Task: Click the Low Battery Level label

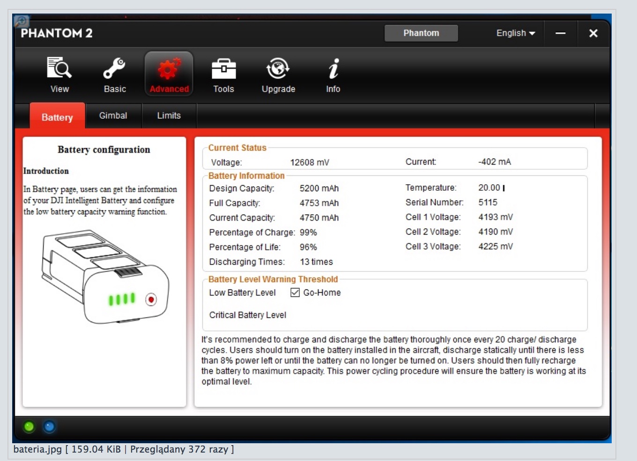Action: [x=242, y=293]
